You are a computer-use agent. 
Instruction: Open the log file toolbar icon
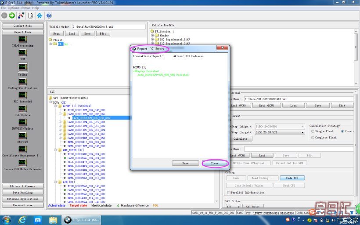tap(31, 15)
